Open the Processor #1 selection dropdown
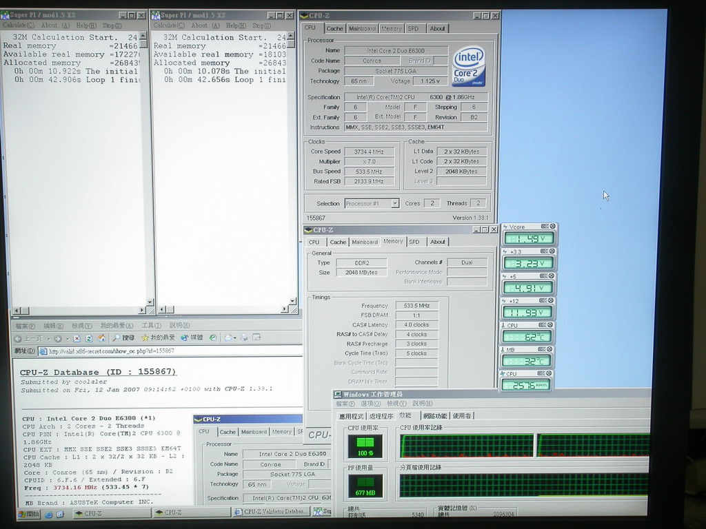 395,203
